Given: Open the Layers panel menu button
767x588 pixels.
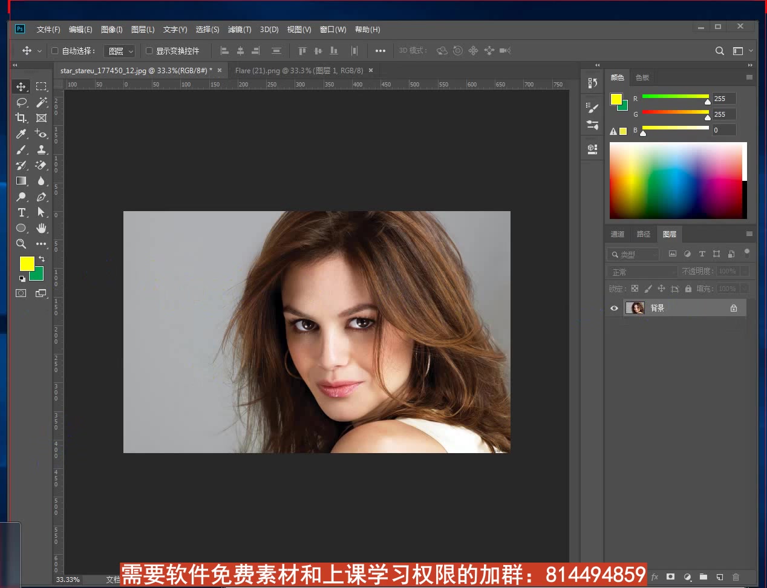Looking at the screenshot, I should 749,234.
